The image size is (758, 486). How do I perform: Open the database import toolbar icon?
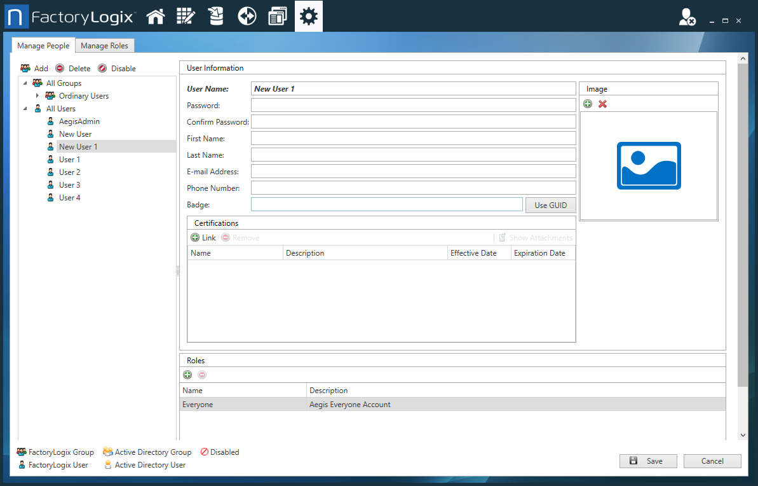[216, 16]
